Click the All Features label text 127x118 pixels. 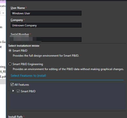coord(22,85)
